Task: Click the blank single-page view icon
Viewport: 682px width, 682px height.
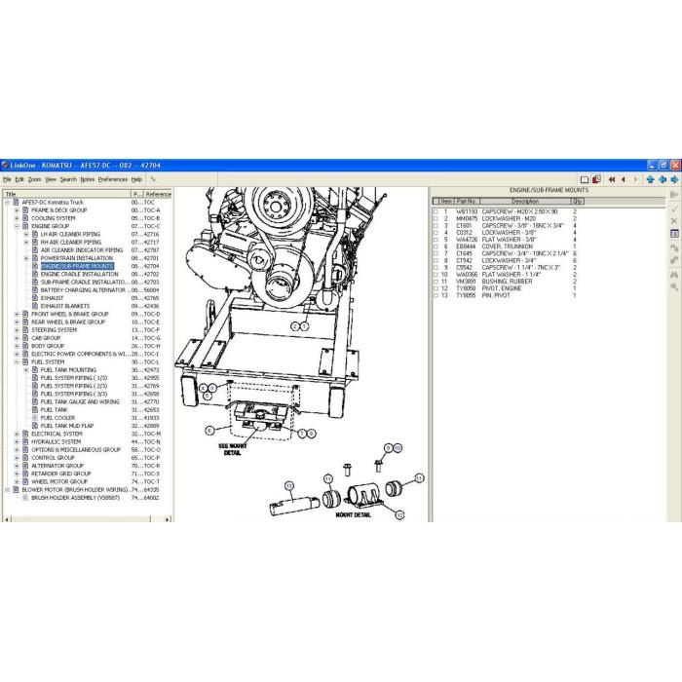Action: pos(585,179)
